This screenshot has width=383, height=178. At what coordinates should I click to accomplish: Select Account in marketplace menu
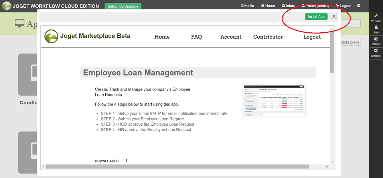(231, 37)
